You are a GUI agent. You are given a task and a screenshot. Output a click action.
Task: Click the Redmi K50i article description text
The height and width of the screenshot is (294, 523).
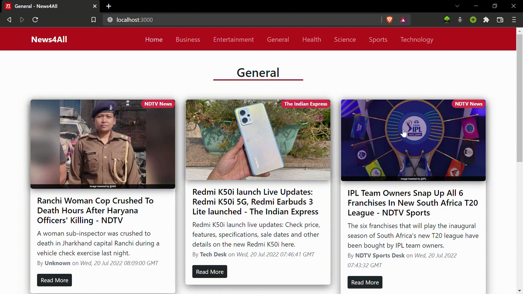(x=256, y=234)
